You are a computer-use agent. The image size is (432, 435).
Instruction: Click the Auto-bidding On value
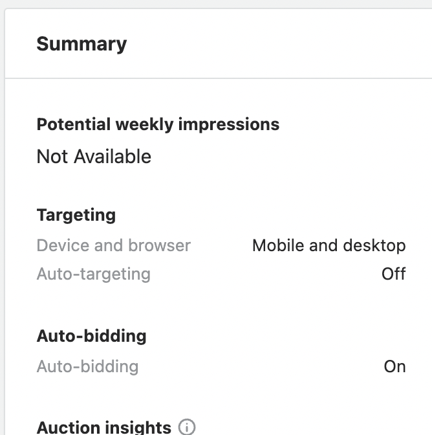pyautogui.click(x=394, y=366)
